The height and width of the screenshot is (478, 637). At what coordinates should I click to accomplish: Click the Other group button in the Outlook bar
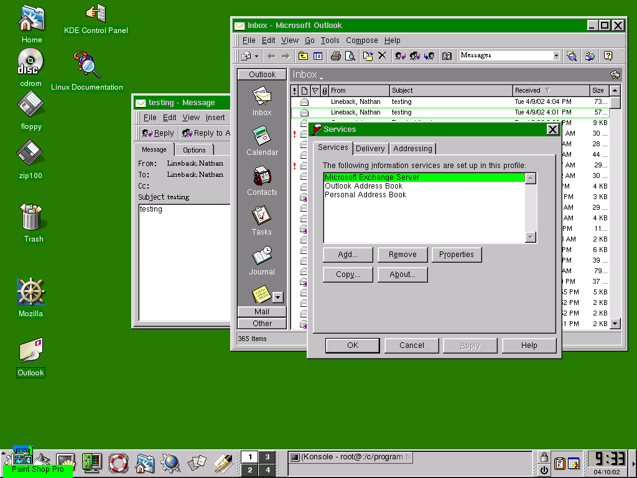click(x=262, y=324)
